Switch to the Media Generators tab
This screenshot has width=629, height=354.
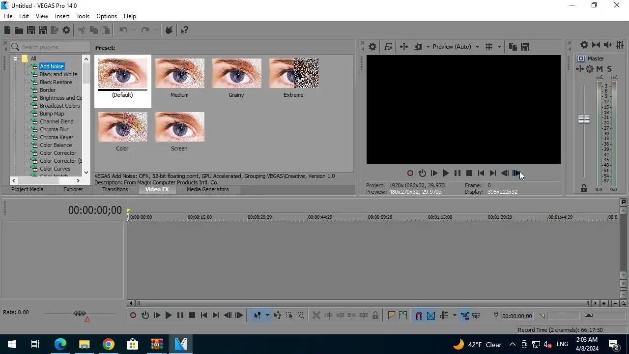(207, 189)
